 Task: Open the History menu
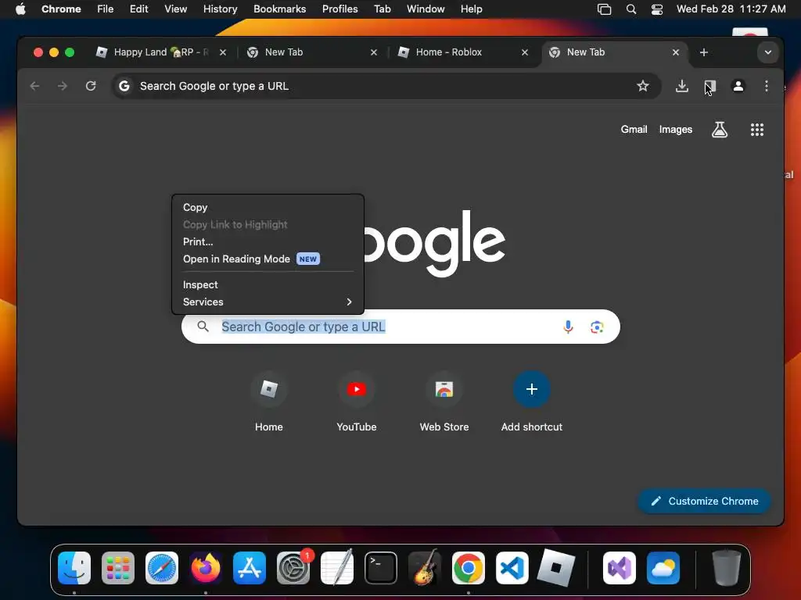coord(220,9)
